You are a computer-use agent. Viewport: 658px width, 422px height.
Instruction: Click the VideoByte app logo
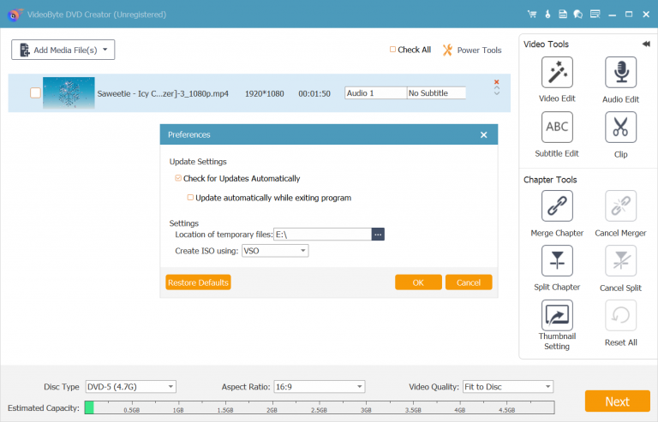[x=15, y=15]
